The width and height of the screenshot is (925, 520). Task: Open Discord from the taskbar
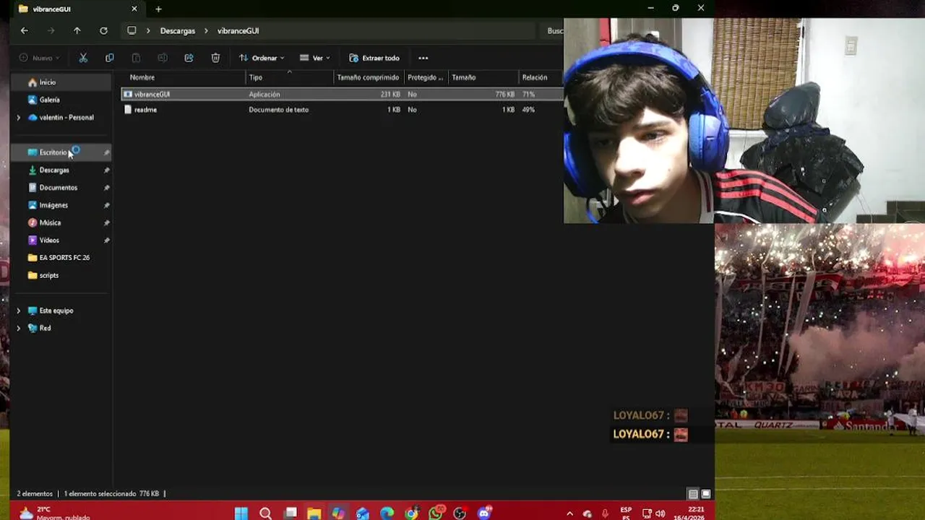pos(484,513)
